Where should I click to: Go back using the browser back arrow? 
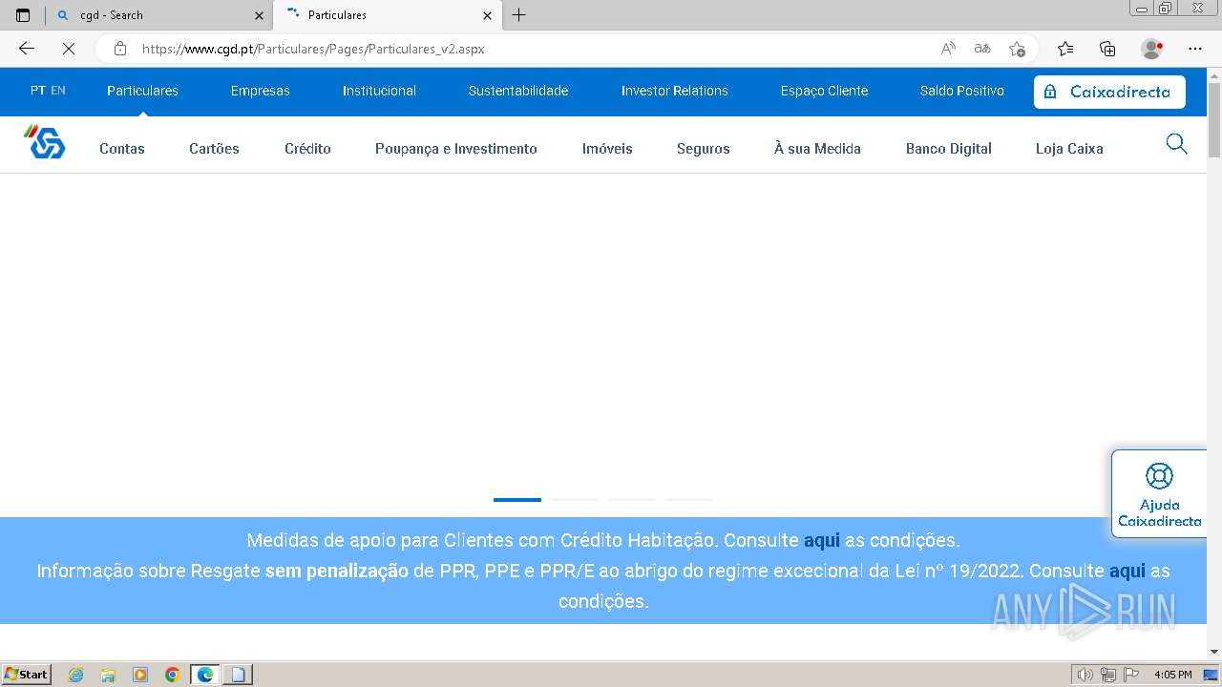(x=27, y=49)
